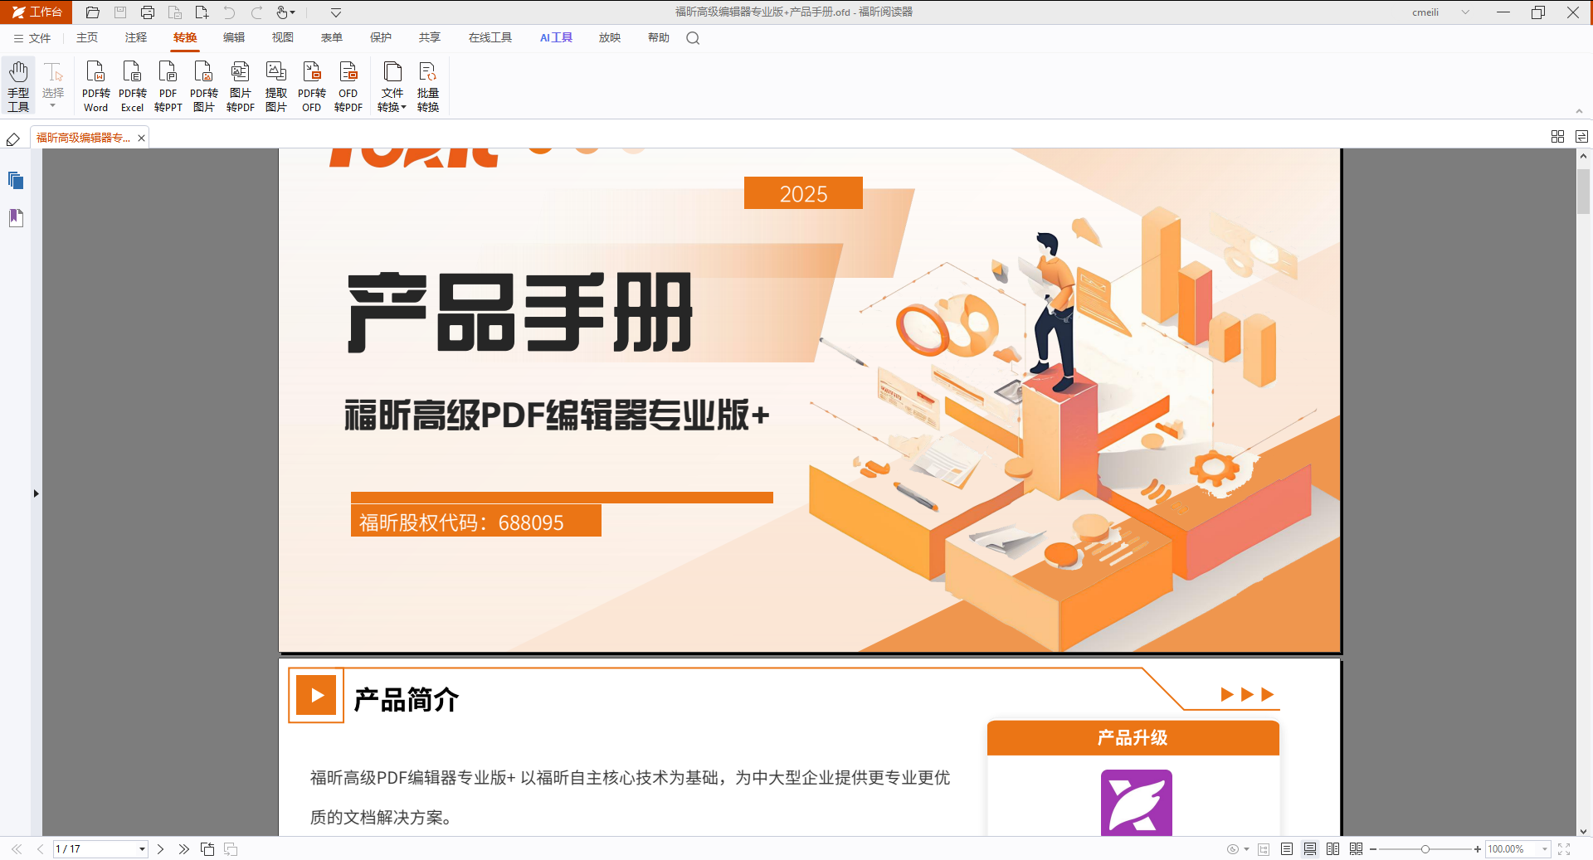
Task: Start the PDF转OFD conversion
Action: 311,86
